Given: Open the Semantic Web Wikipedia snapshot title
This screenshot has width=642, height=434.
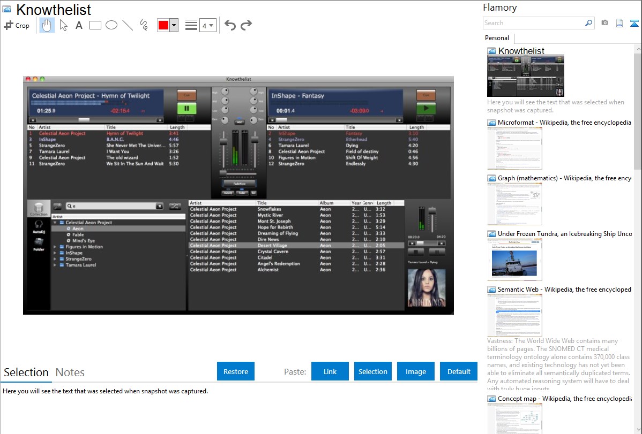Looking at the screenshot, I should pyautogui.click(x=564, y=290).
